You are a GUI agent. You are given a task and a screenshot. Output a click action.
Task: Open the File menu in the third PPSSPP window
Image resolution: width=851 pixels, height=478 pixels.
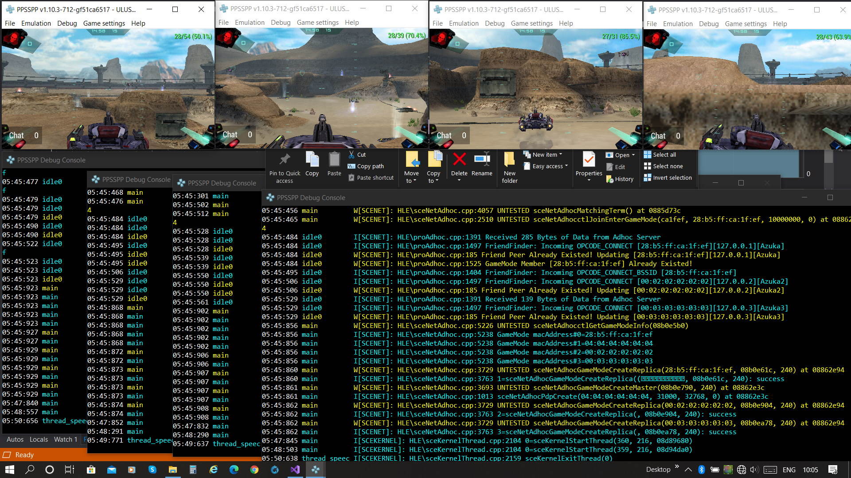(x=437, y=23)
